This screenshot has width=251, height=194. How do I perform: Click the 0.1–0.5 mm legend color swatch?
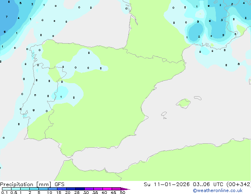click(x=7, y=189)
